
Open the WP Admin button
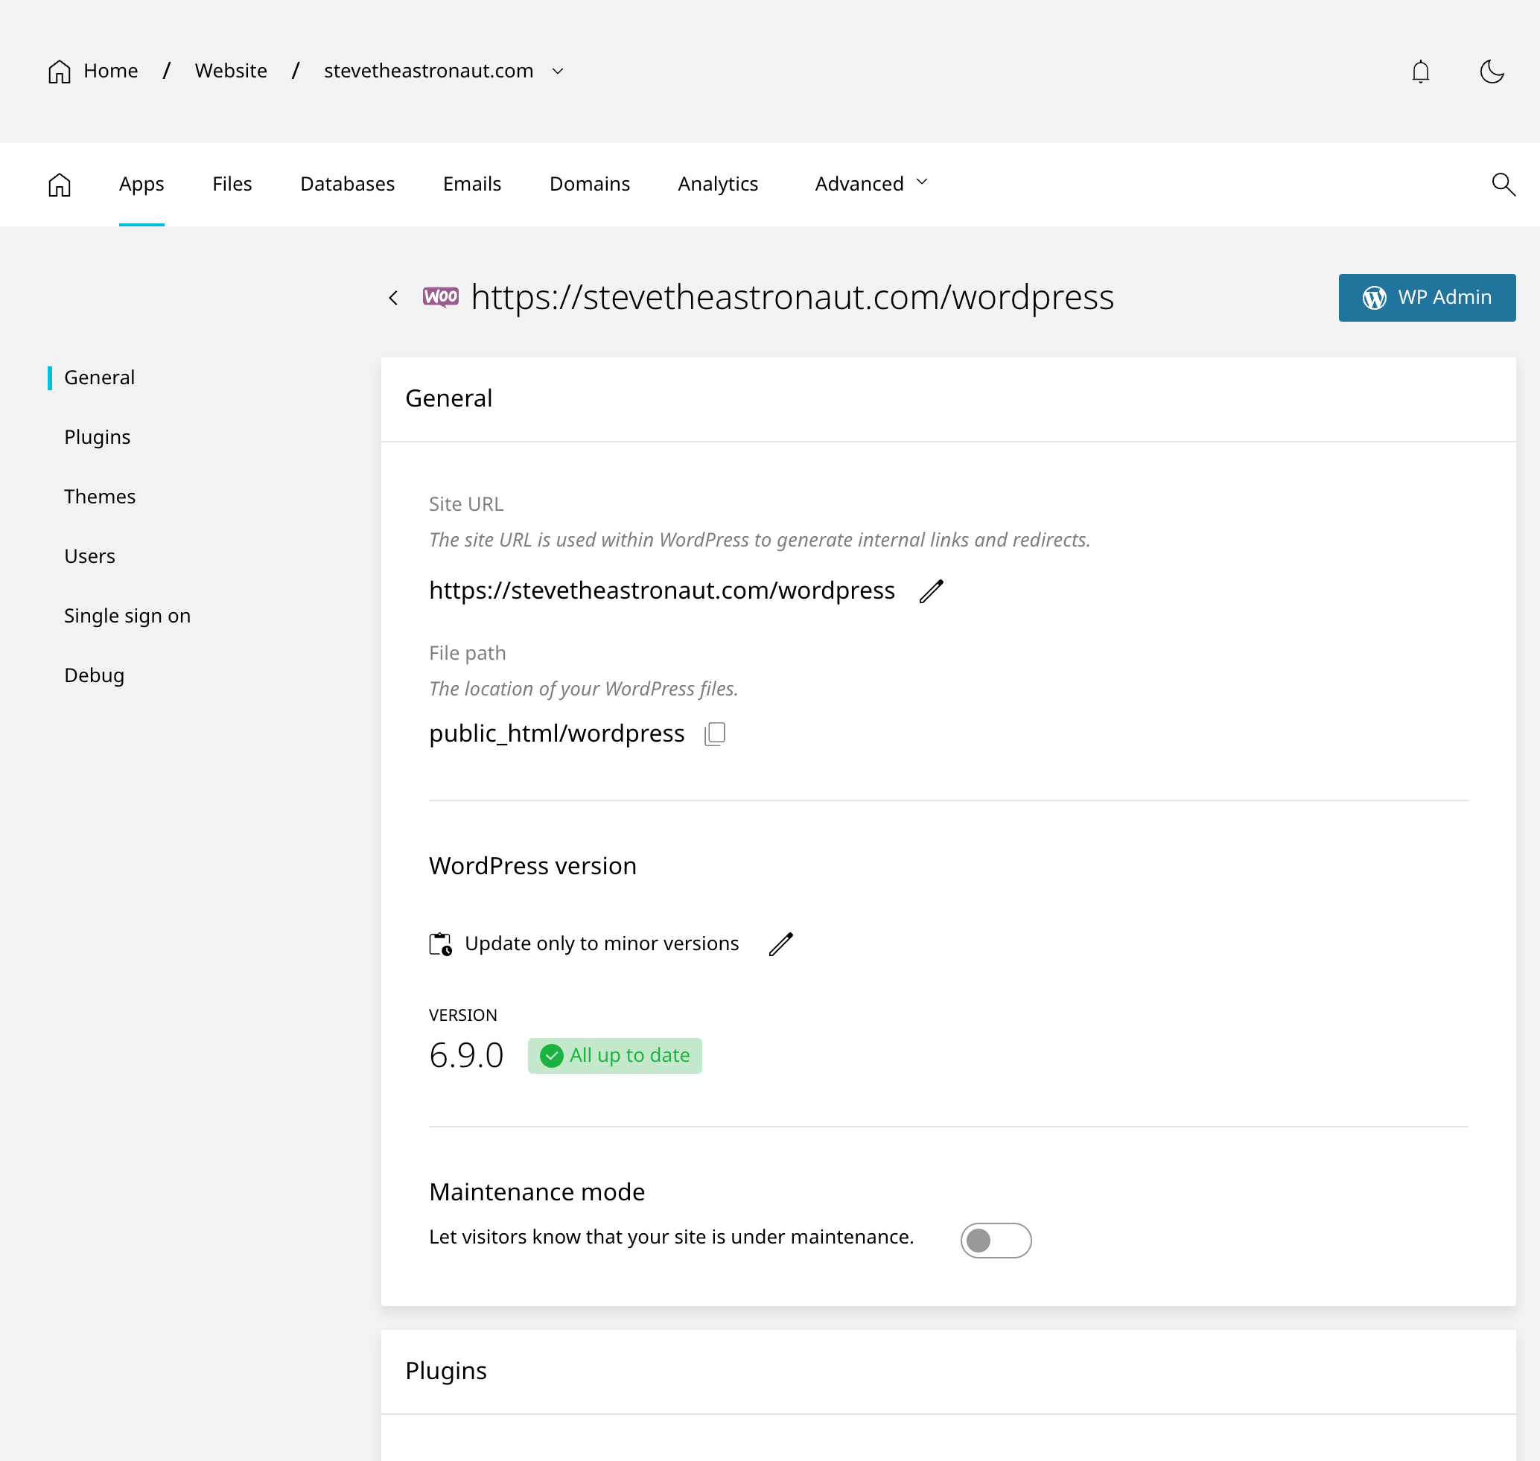(1426, 298)
